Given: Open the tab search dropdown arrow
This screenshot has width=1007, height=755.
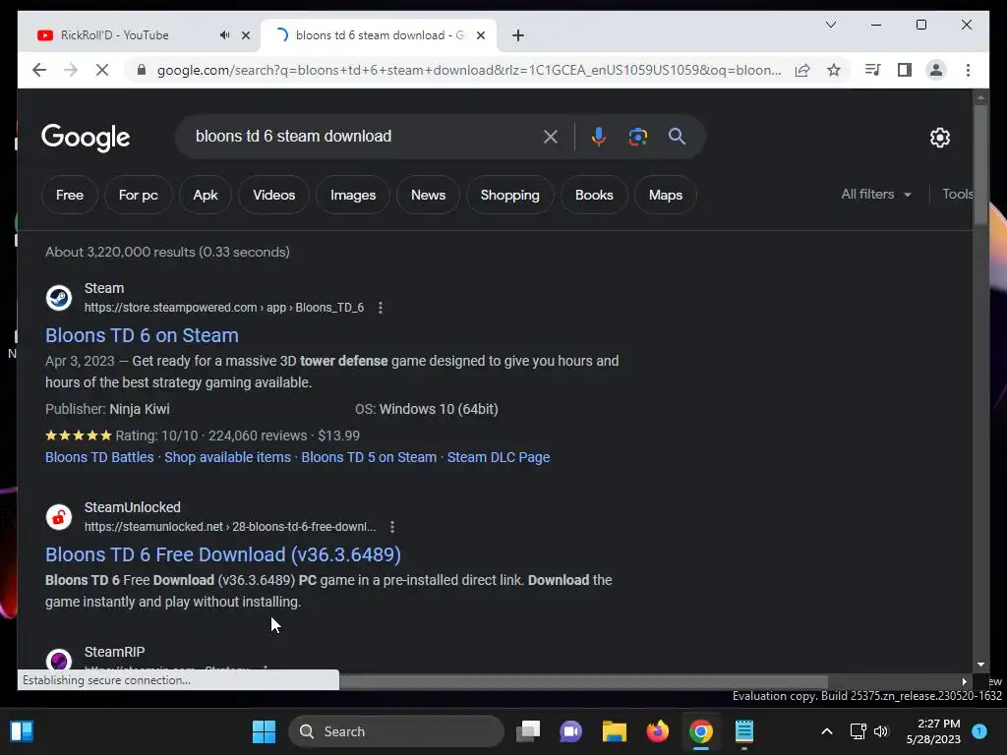Looking at the screenshot, I should [830, 25].
